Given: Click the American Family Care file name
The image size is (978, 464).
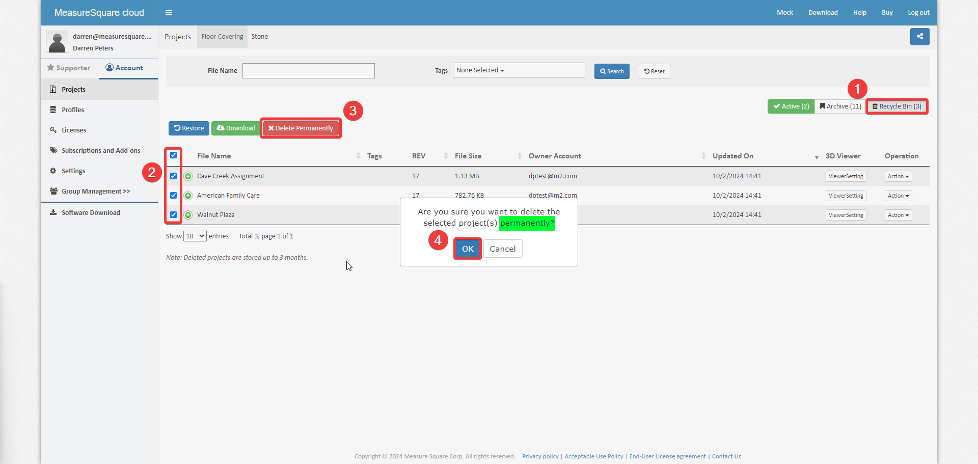Looking at the screenshot, I should [228, 196].
